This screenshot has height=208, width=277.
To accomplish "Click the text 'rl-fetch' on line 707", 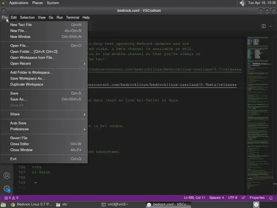I will tap(41, 172).
